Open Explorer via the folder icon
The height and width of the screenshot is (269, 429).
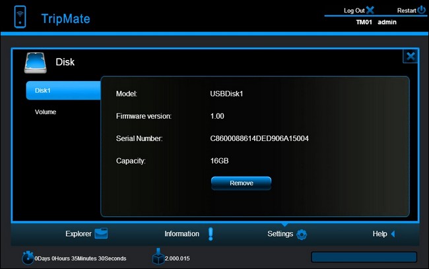[x=101, y=234]
